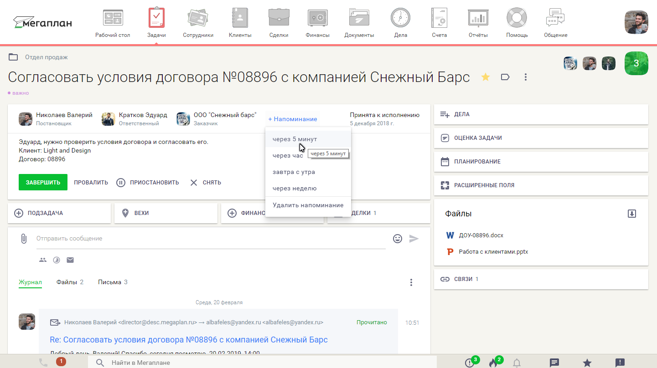Screen dimensions: 657x368
Task: Expand the РАСШИРЕННЫЕ ПОЛЯ panel
Action: pos(541,185)
